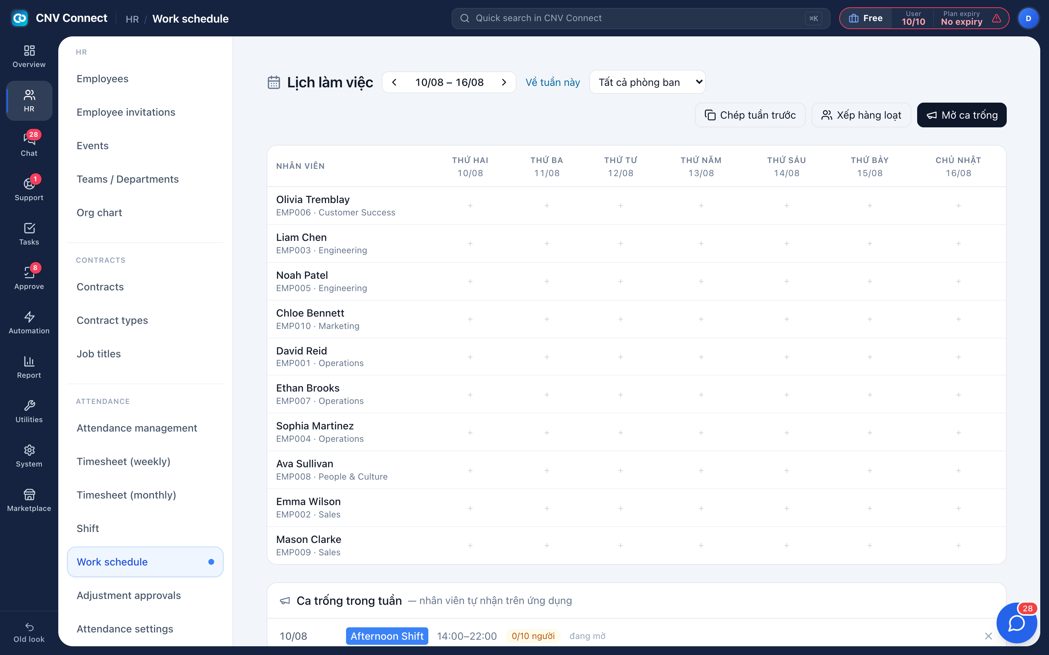Viewport: 1049px width, 655px height.
Task: Open Timesheet (weekly) menu item
Action: coord(145,461)
